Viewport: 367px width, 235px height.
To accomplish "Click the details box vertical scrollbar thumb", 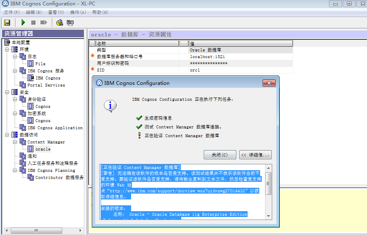I will (x=268, y=184).
